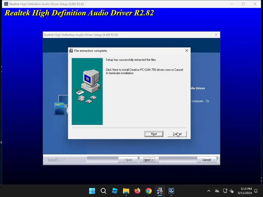
Task: Launch Firefox from the taskbar
Action: [137, 191]
